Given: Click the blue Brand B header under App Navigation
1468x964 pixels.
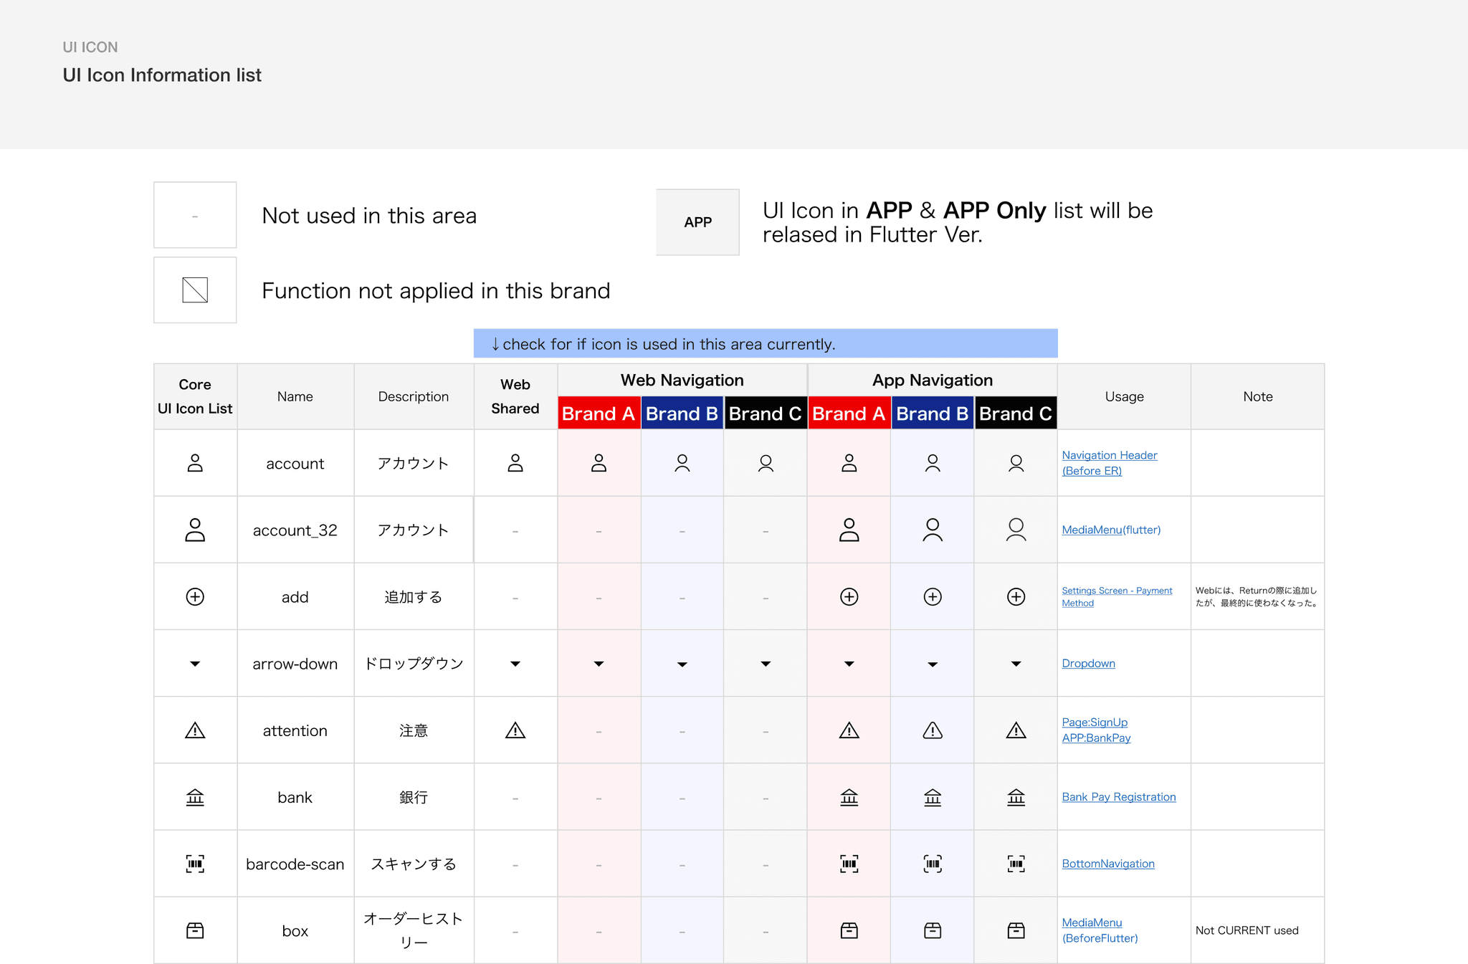Looking at the screenshot, I should 932,414.
